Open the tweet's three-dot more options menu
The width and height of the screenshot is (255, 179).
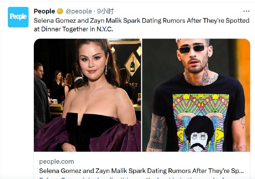(246, 11)
